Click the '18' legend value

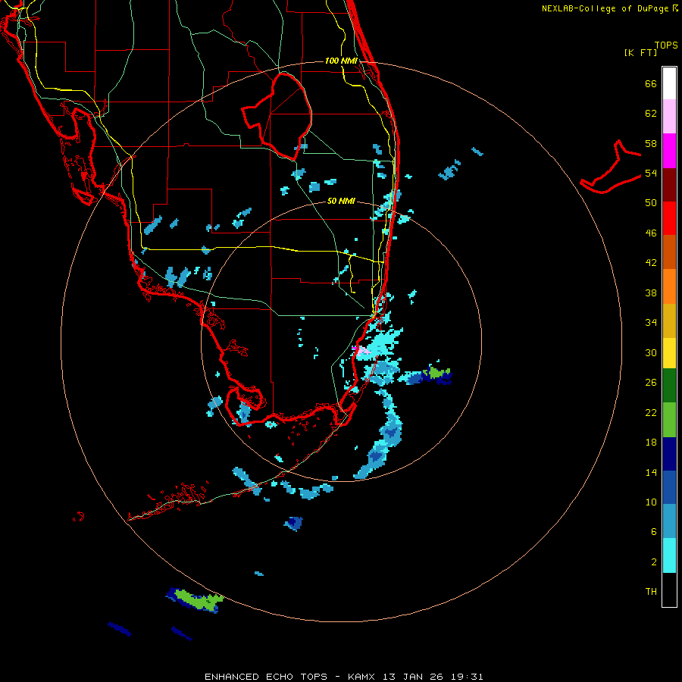pos(651,443)
